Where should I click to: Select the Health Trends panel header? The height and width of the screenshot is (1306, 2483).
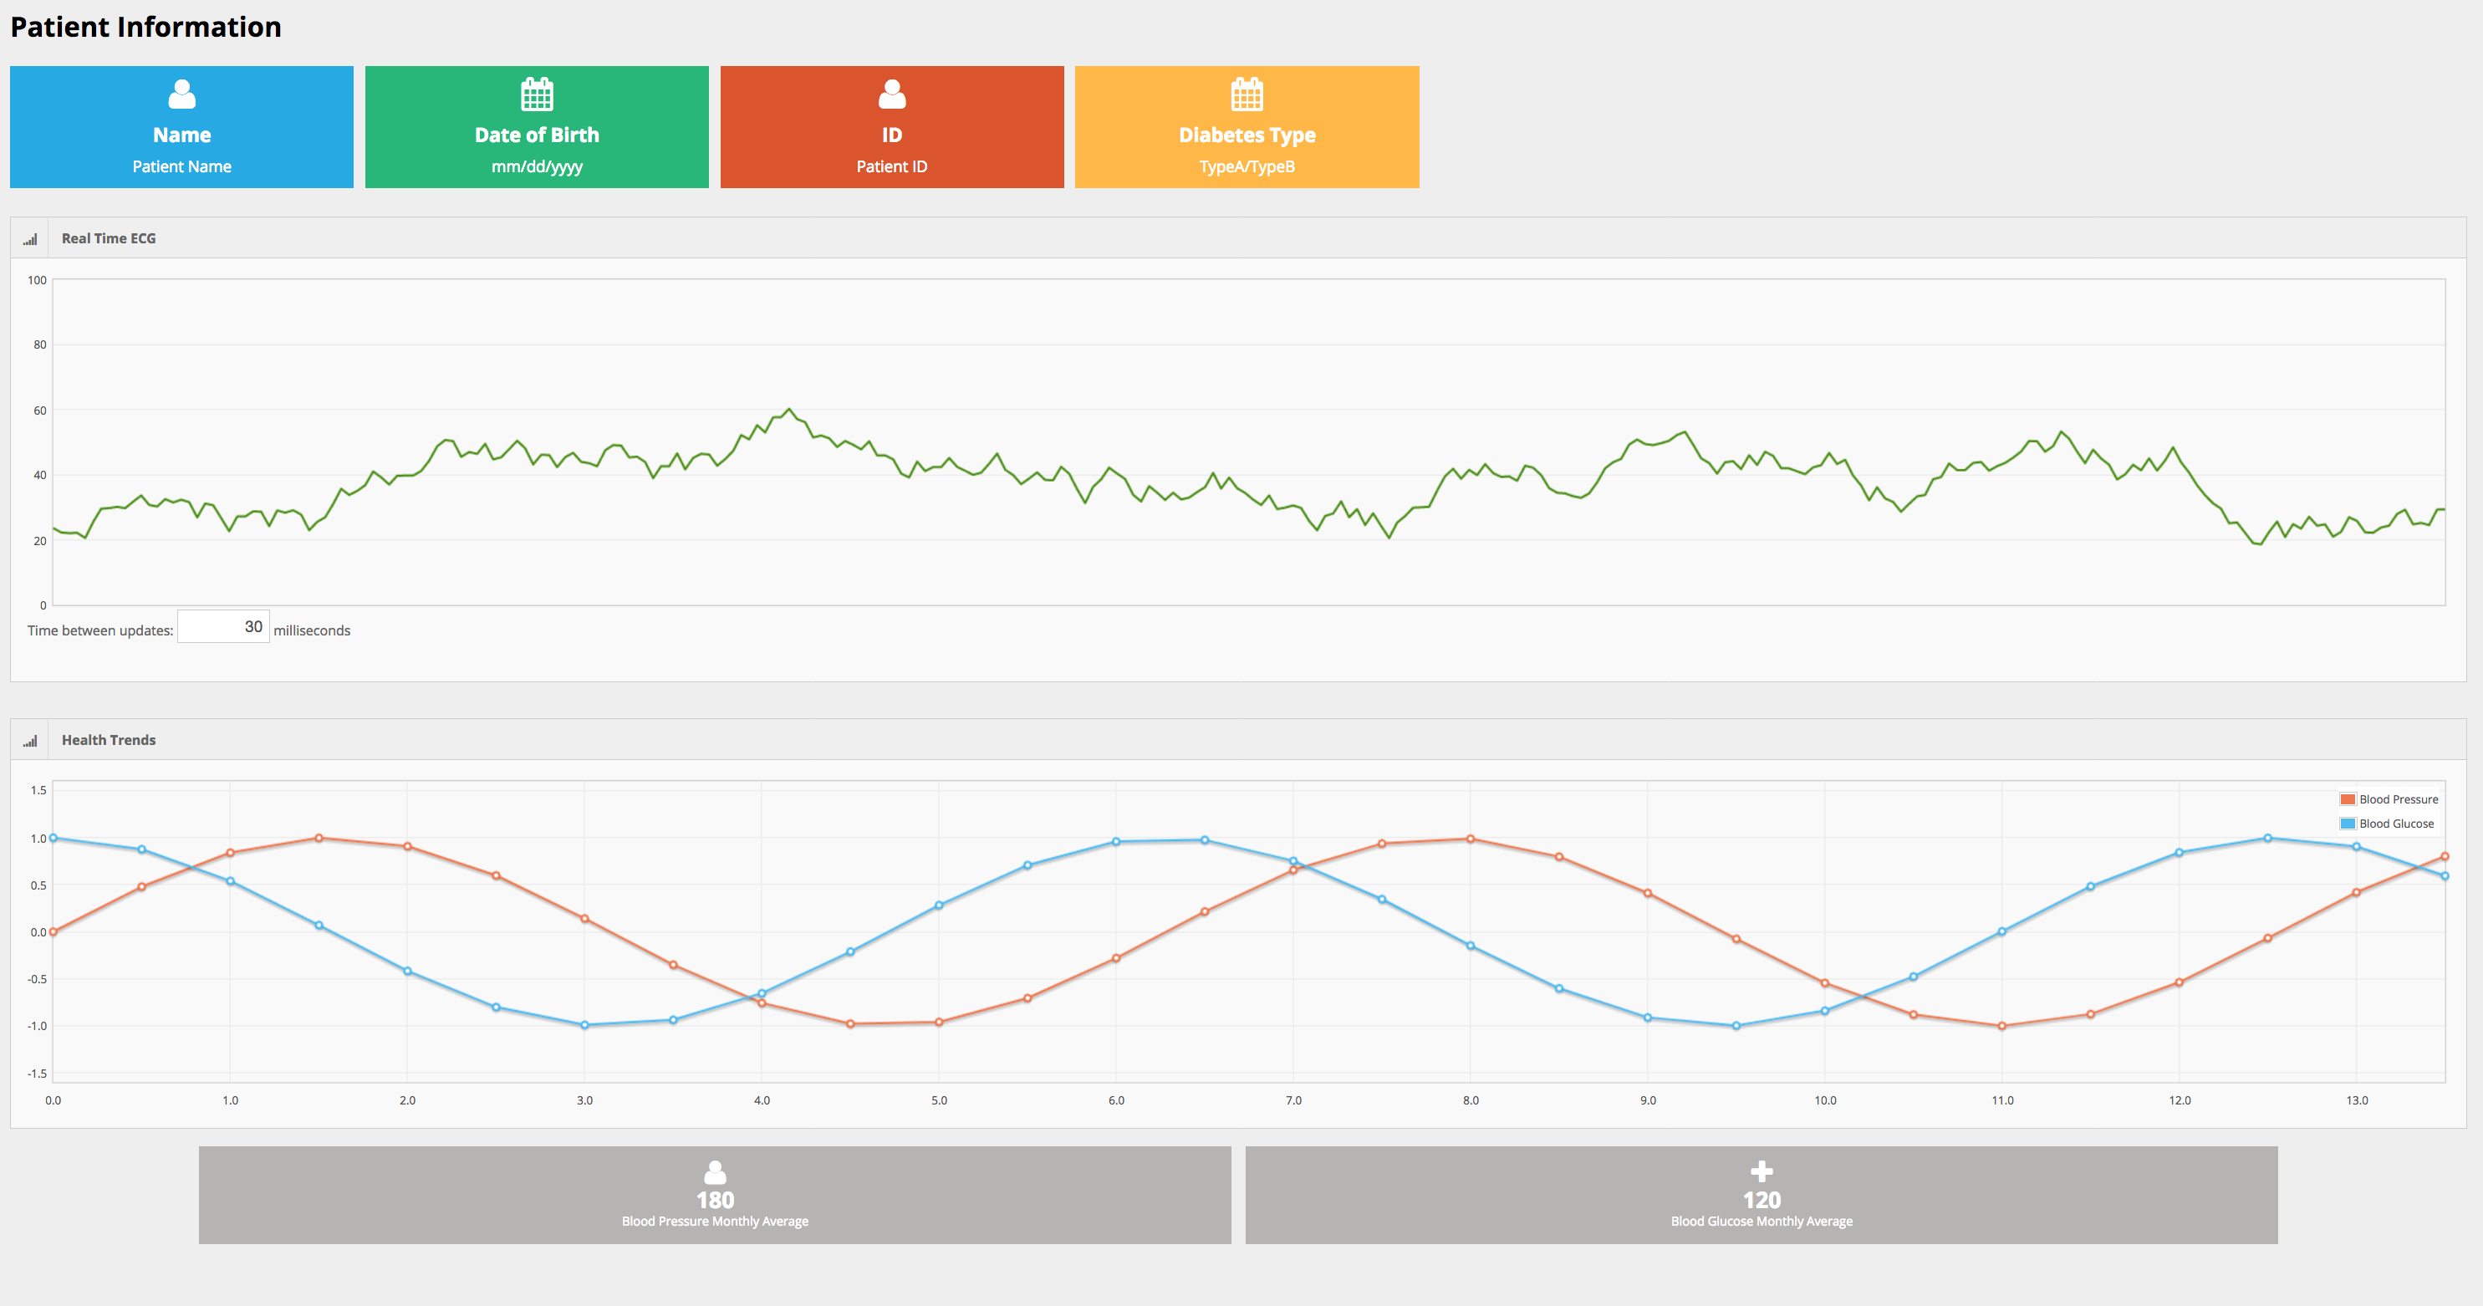click(x=108, y=739)
